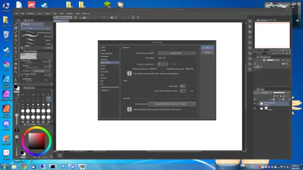The height and width of the screenshot is (170, 303).
Task: Expand the arrow next to allocation percentage
Action: point(170,64)
